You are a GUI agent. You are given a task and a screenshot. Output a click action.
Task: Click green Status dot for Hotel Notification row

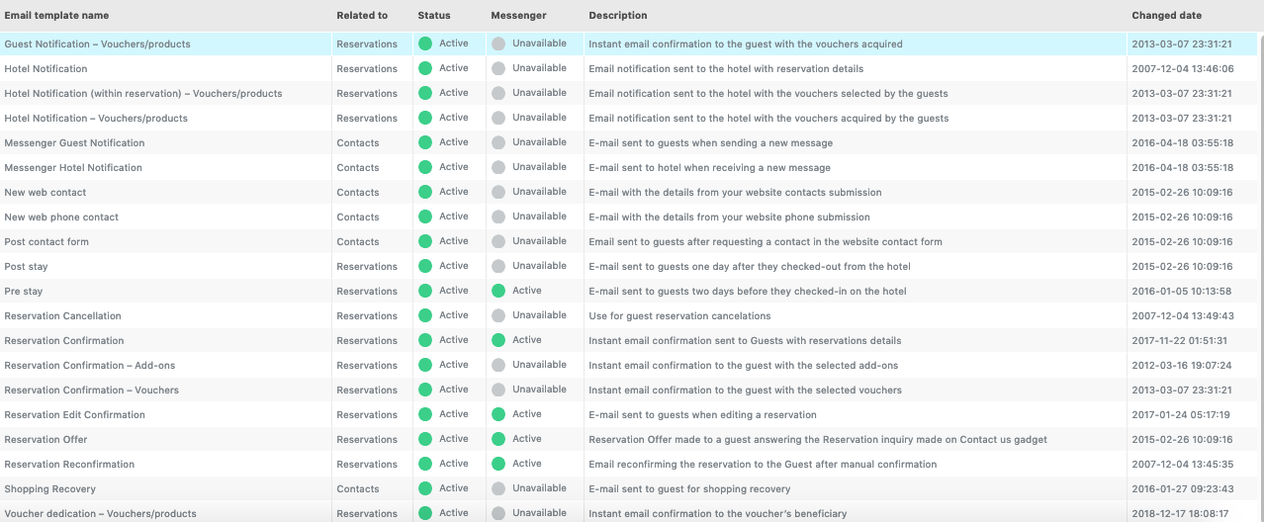(x=425, y=68)
